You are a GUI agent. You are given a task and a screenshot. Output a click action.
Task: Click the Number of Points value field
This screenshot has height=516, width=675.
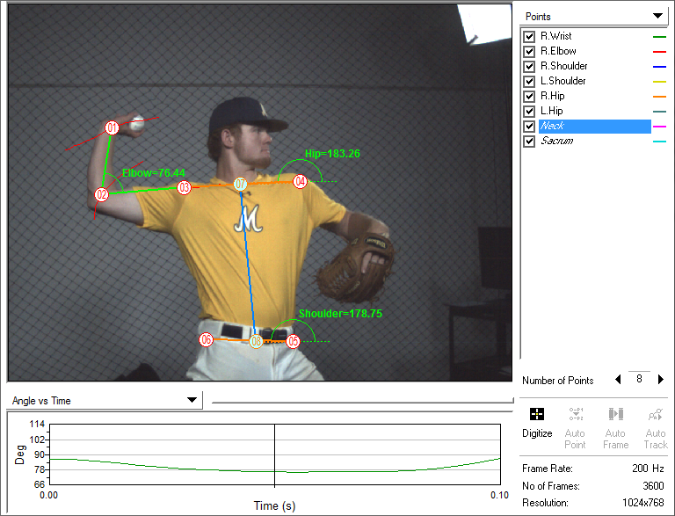click(x=639, y=380)
